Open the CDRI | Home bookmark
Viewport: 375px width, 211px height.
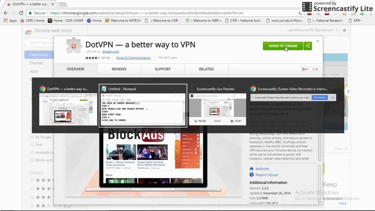(x=32, y=21)
